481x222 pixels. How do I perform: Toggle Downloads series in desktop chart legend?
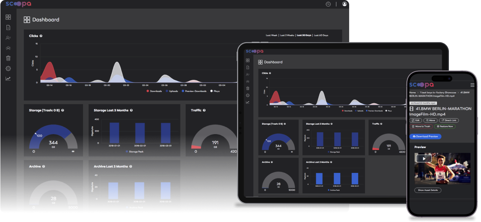coord(154,91)
